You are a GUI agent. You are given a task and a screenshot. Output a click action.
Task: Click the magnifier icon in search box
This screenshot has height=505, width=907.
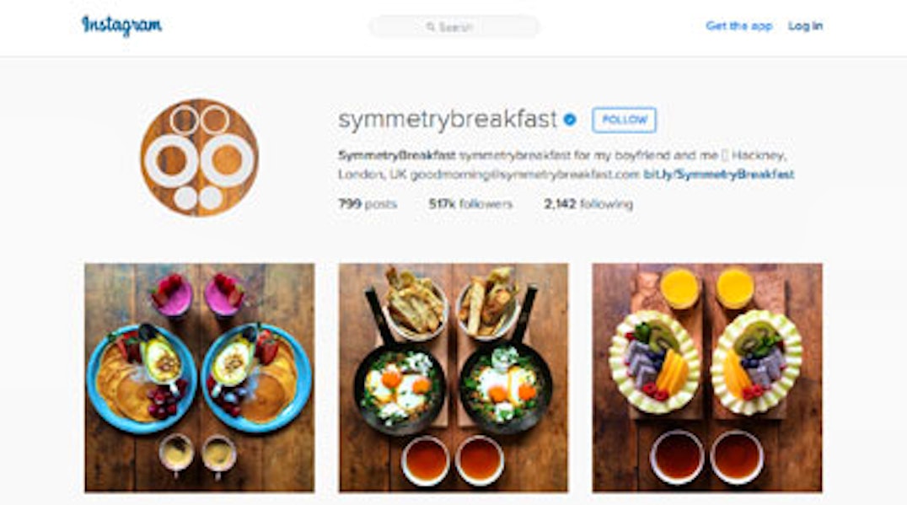[x=431, y=27]
